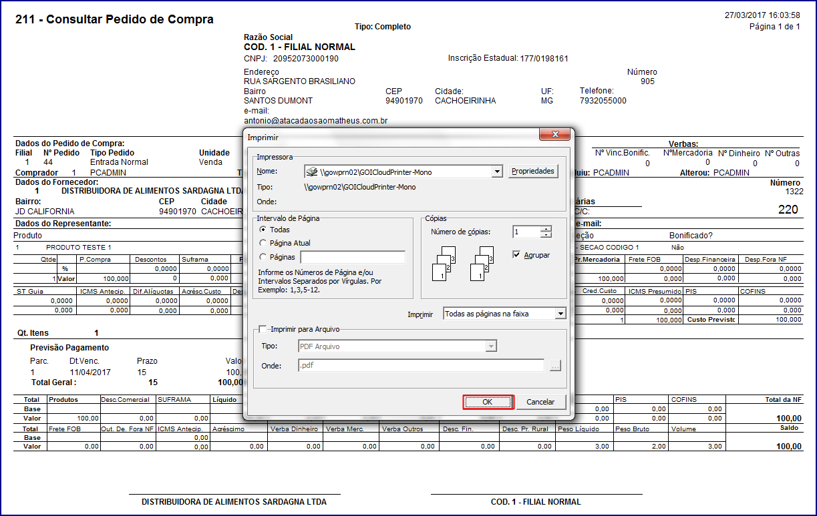Click the Onde .pdf path field
Image resolution: width=817 pixels, height=516 pixels.
[x=422, y=366]
